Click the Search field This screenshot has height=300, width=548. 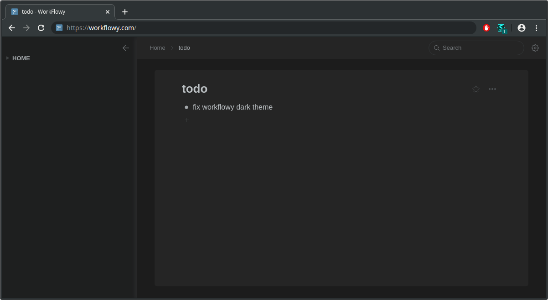point(479,48)
